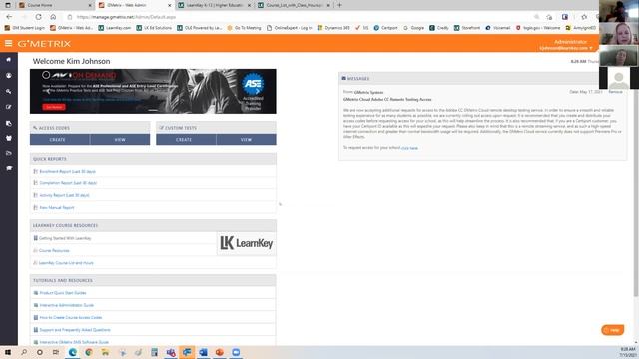Open Windows Start menu
This screenshot has width=639, height=359.
(x=8, y=352)
